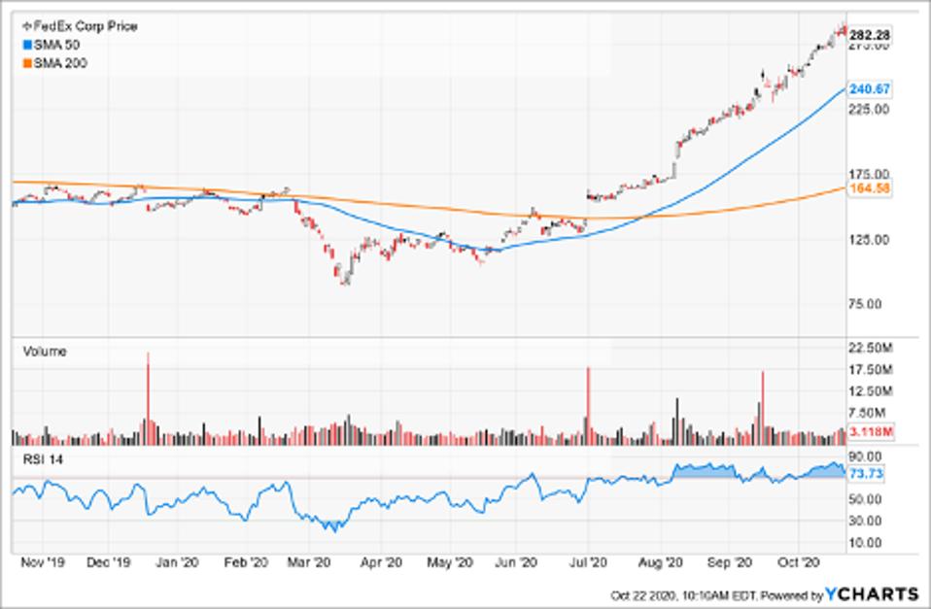Image resolution: width=931 pixels, height=609 pixels.
Task: Click the Feb '20 date axis label
Action: (246, 562)
